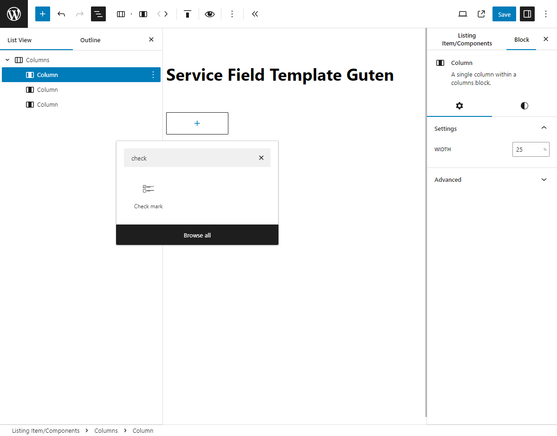The image size is (557, 436).
Task: Select the Check mark block result
Action: coord(148,195)
